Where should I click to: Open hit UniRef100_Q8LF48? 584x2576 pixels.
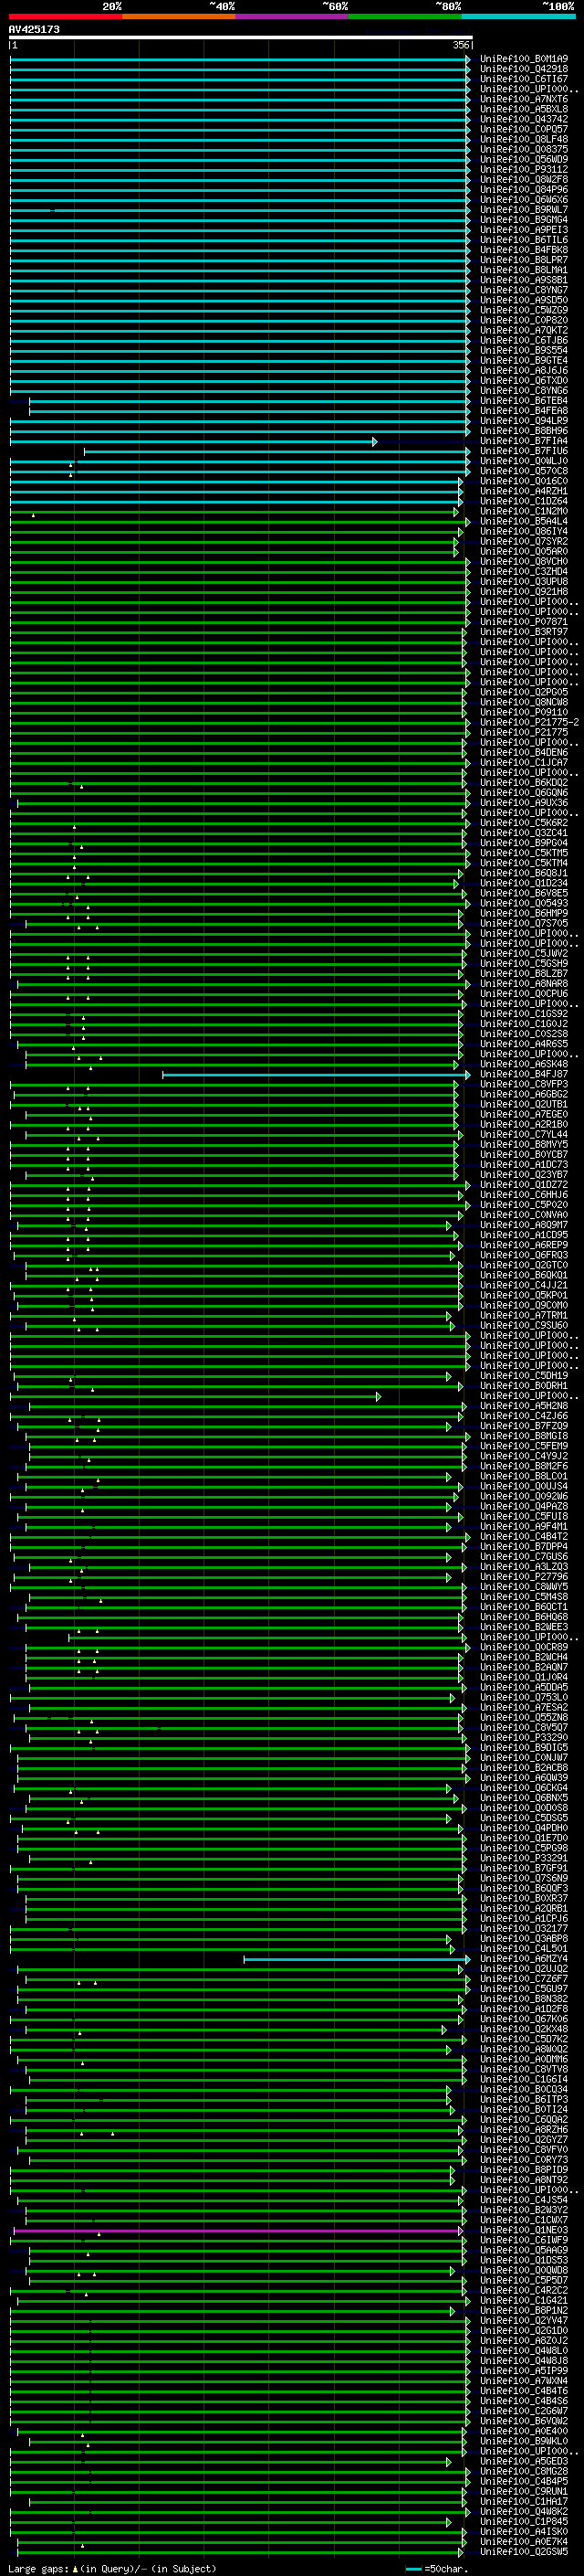click(524, 139)
